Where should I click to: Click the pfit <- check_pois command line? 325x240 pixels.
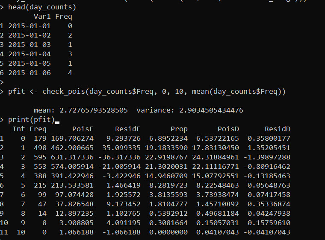pyautogui.click(x=147, y=92)
